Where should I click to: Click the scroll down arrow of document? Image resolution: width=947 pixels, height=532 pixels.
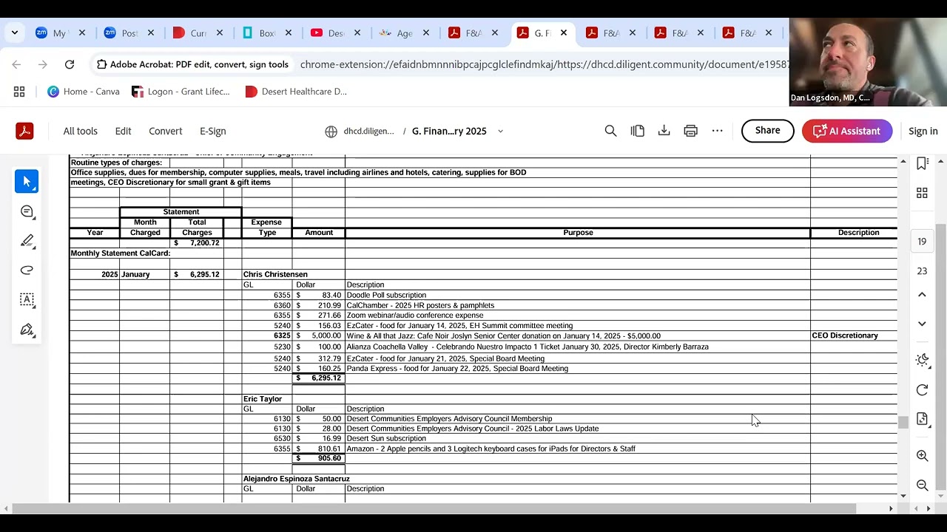point(903,496)
